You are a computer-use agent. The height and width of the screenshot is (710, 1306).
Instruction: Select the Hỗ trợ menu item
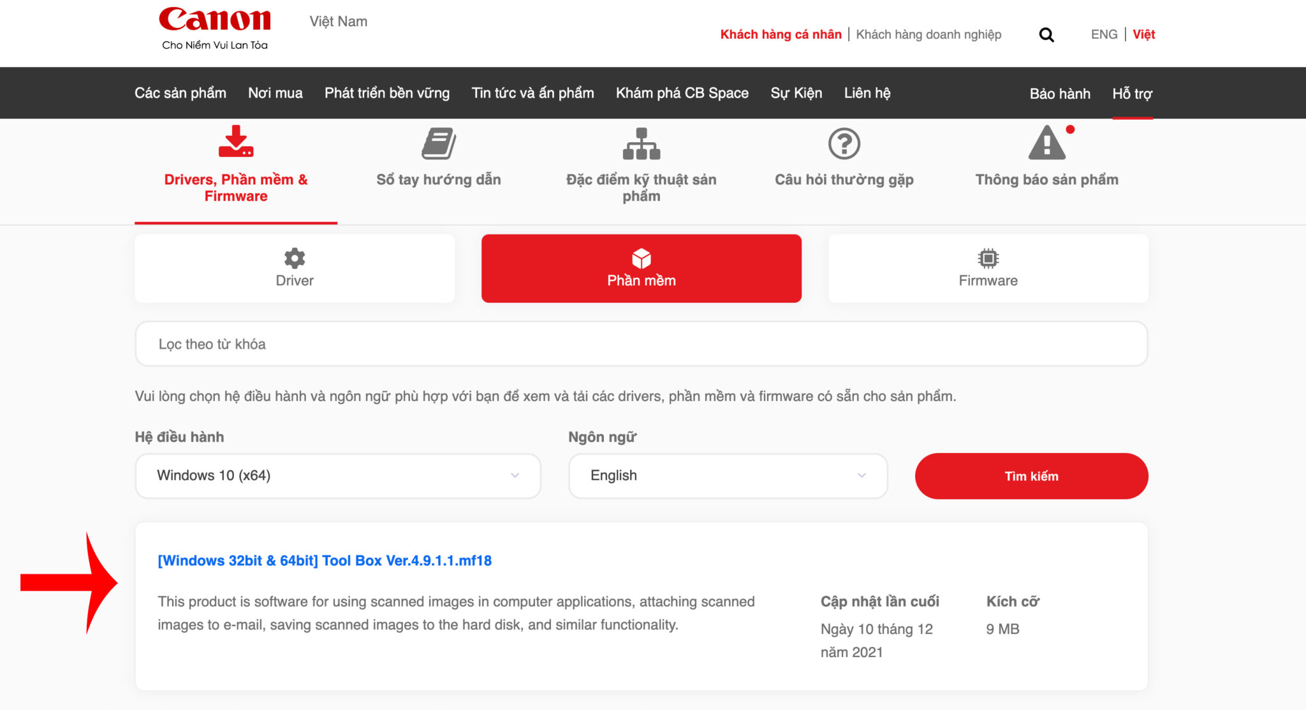click(x=1133, y=94)
